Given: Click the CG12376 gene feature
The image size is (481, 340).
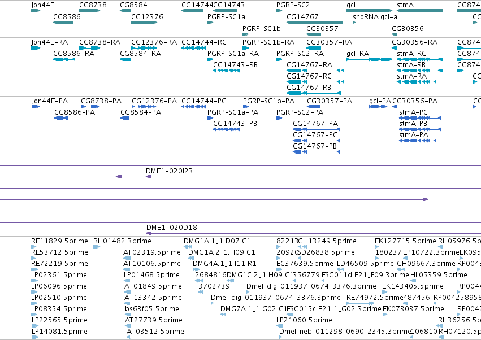Looking at the screenshot, I should (144, 23).
